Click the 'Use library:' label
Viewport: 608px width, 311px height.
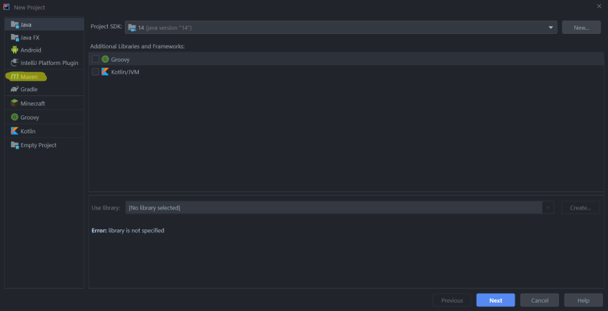coord(106,208)
